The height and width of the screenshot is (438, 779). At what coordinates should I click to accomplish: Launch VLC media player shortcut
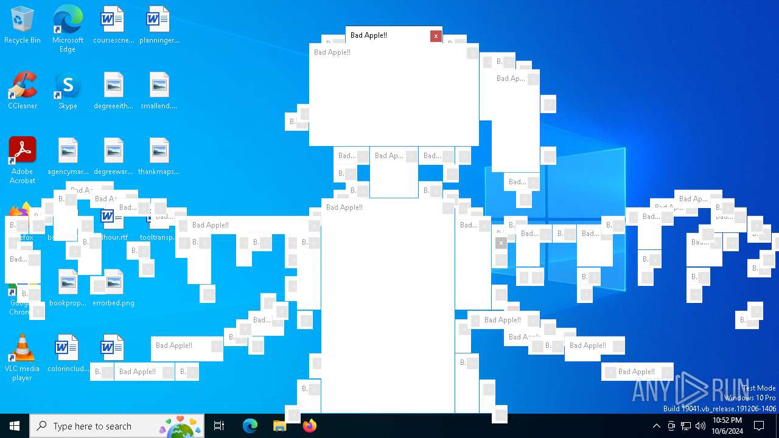click(23, 357)
